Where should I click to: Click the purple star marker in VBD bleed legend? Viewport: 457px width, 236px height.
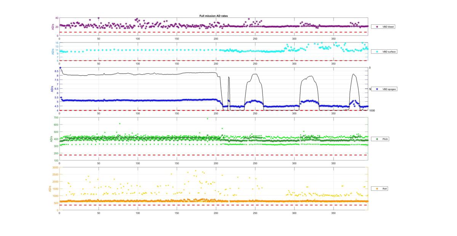(377, 27)
